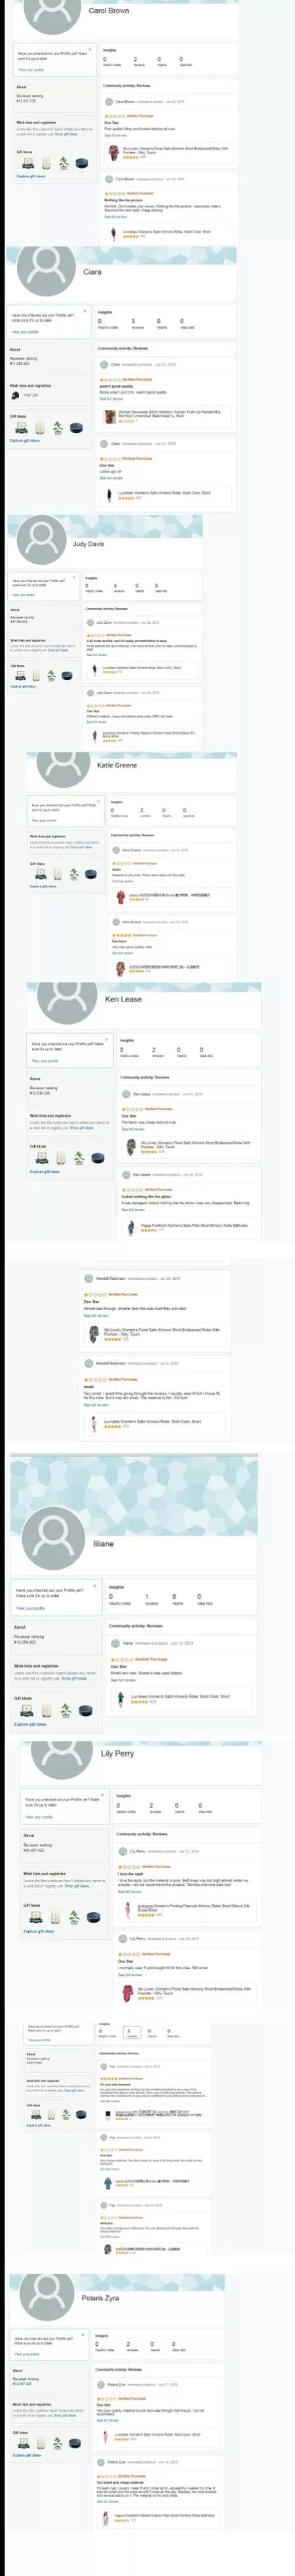Click 'View your profile' in liliane's section

point(30,1608)
